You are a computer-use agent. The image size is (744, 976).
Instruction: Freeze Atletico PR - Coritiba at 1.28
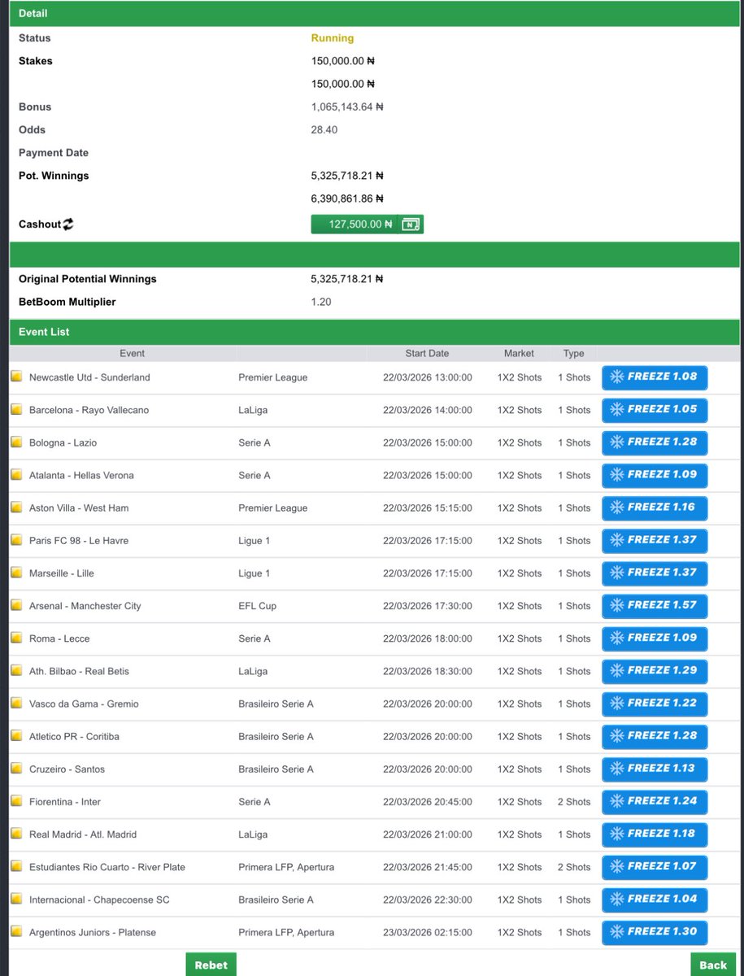655,736
